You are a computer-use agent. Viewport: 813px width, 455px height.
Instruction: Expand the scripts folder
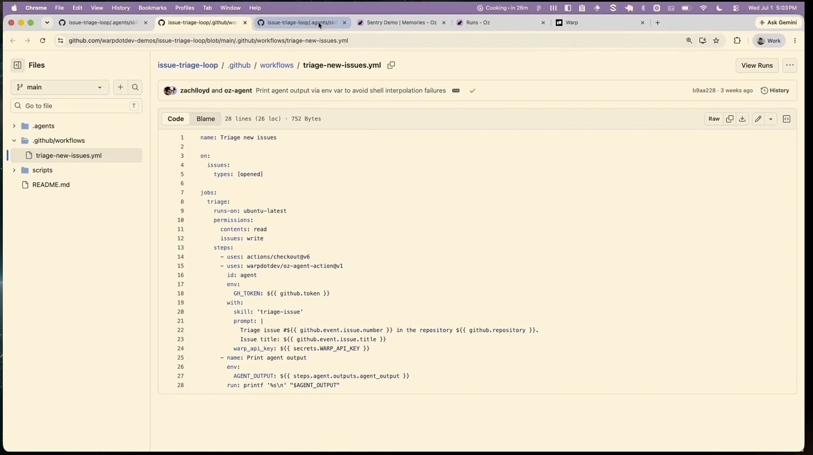coord(14,170)
